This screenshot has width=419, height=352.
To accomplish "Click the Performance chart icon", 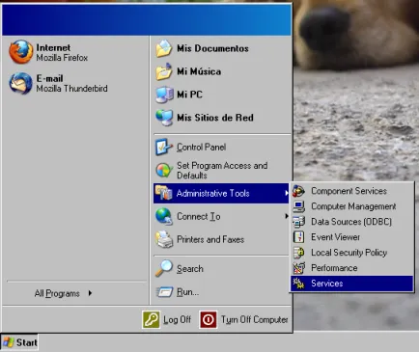I will (298, 268).
